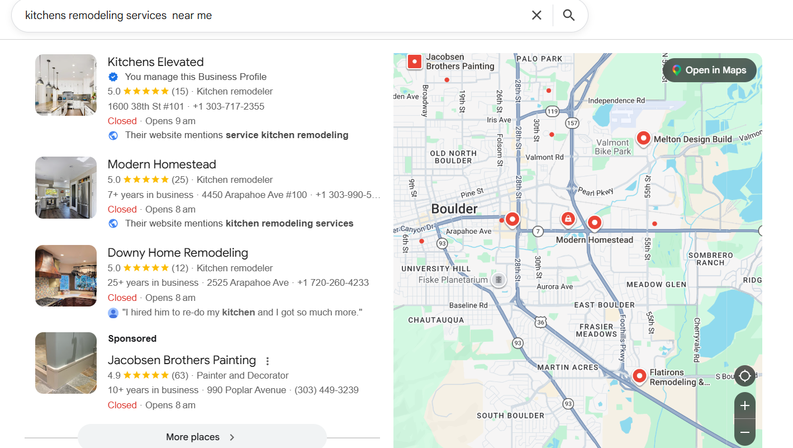Click the 'SOUTH BOULDER' map label
The image size is (793, 448).
(510, 416)
